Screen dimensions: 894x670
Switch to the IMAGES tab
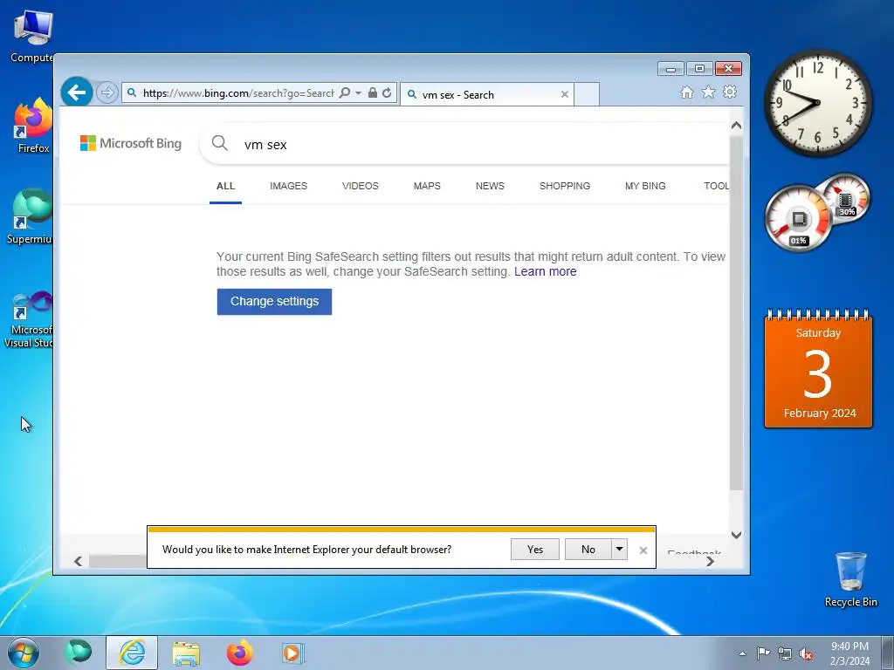pyautogui.click(x=288, y=186)
